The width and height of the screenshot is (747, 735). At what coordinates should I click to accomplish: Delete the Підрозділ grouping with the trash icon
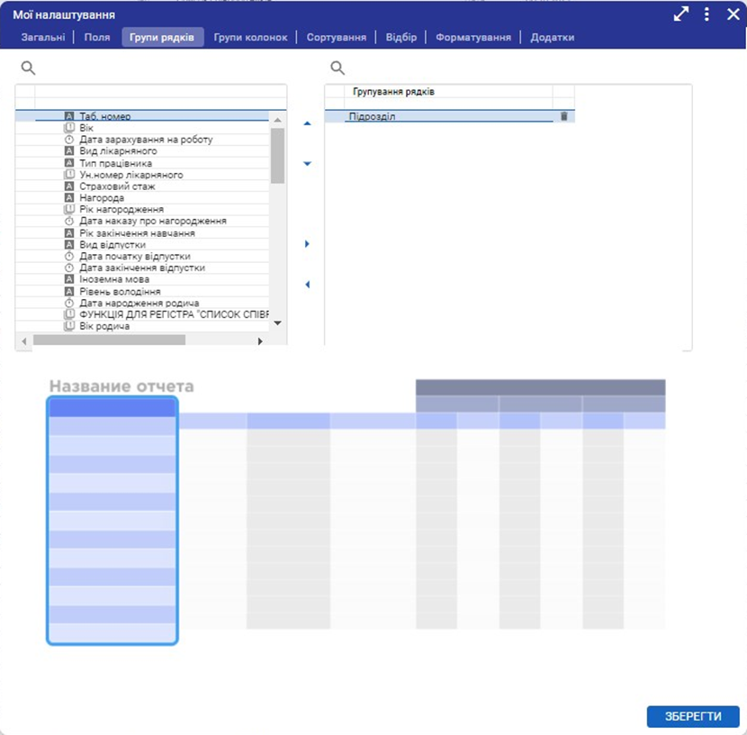[x=563, y=116]
